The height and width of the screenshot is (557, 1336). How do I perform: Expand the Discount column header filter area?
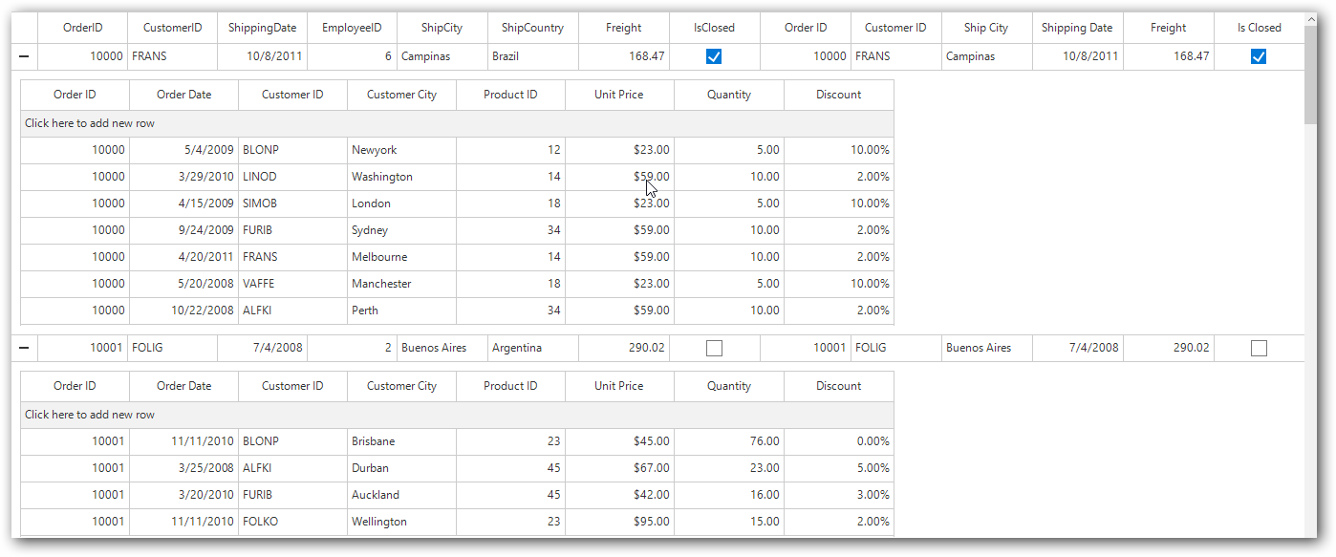(838, 95)
